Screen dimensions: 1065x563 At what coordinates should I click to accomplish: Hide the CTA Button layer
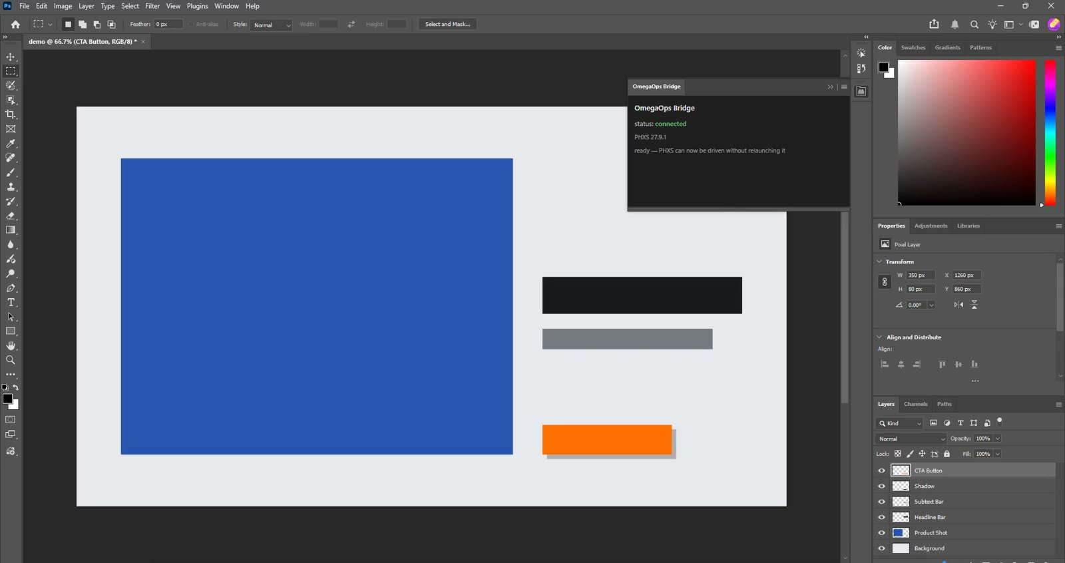881,470
